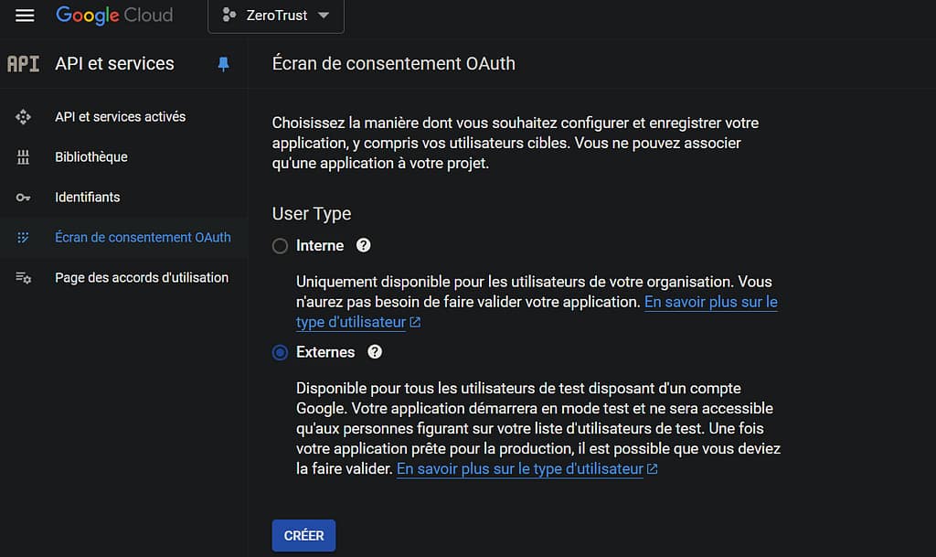Open Identifiants in the sidebar
The image size is (936, 557).
pos(88,198)
